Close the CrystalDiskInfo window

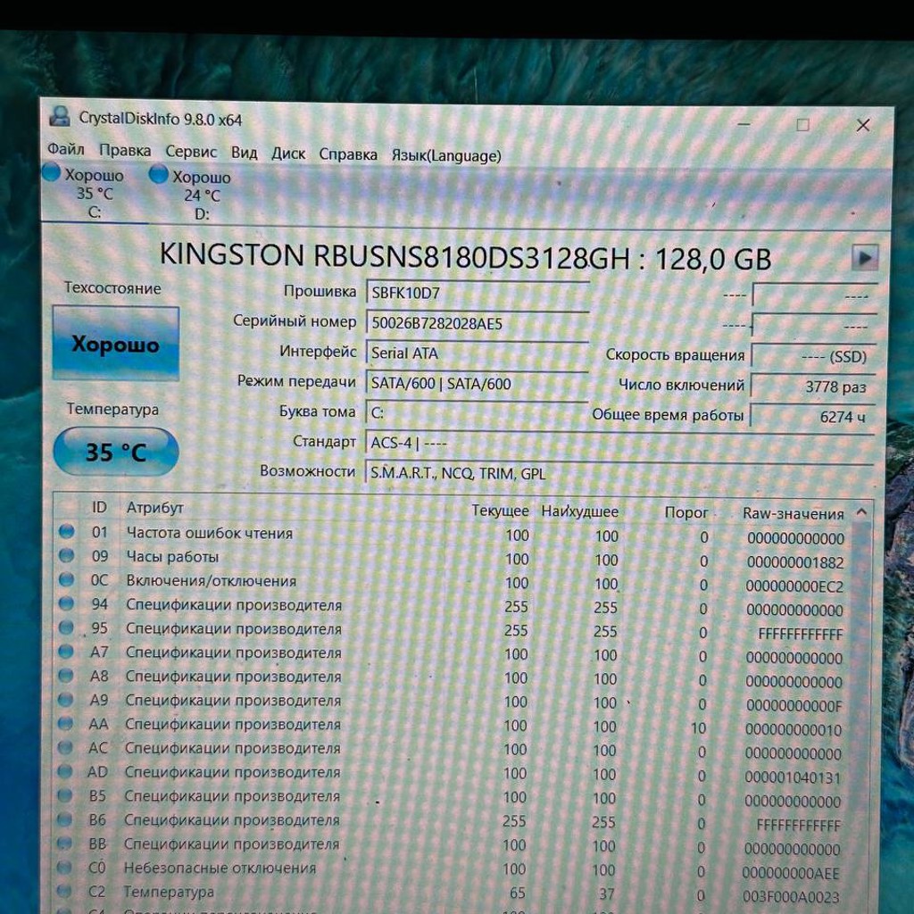pos(863,125)
